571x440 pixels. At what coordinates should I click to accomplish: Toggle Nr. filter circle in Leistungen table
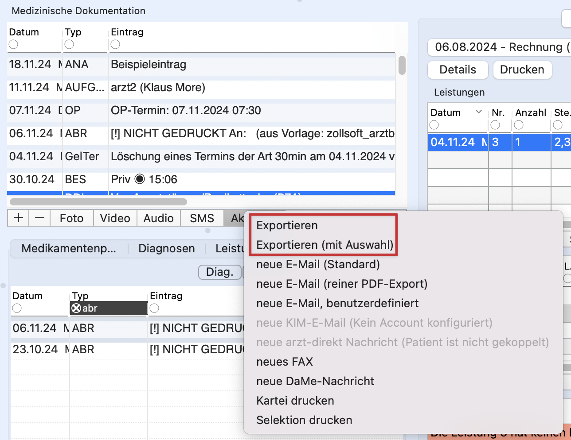(495, 125)
